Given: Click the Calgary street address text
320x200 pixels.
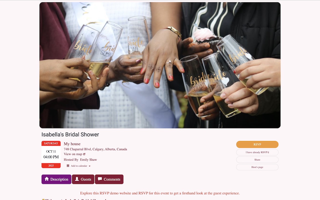Looking at the screenshot, I should click(95, 149).
